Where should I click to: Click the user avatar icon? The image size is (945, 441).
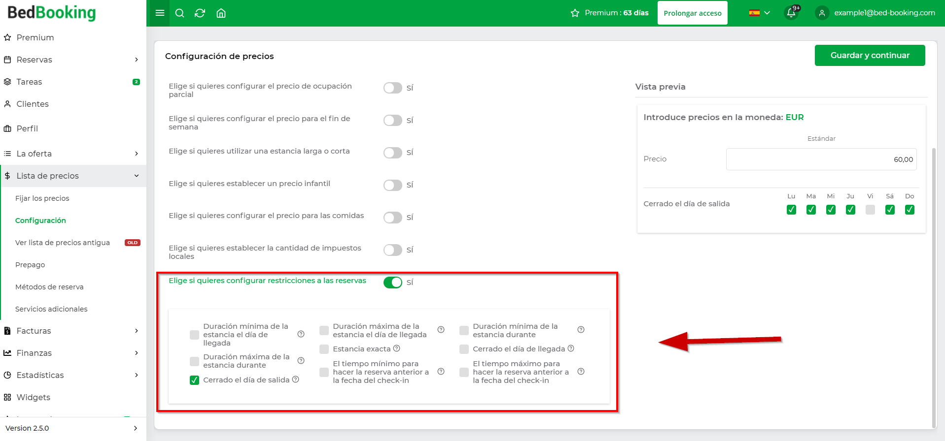(x=822, y=13)
